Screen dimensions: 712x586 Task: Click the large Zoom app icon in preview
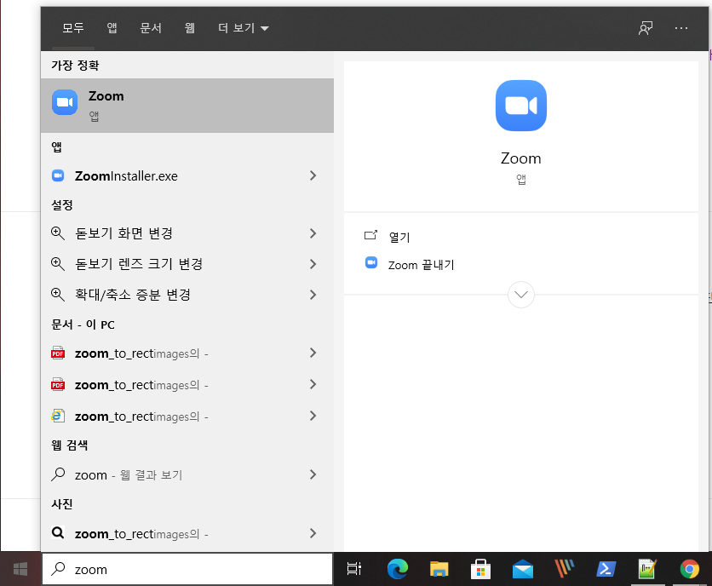point(521,106)
